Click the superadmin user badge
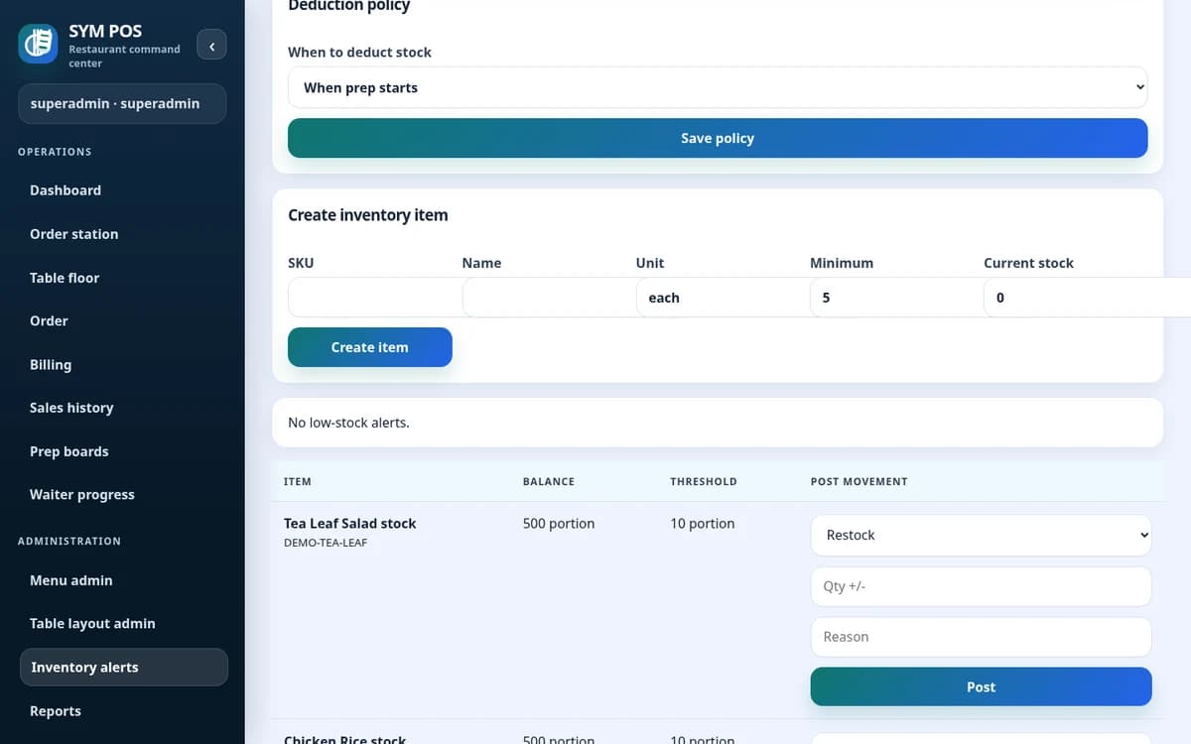Image resolution: width=1191 pixels, height=744 pixels. point(122,103)
